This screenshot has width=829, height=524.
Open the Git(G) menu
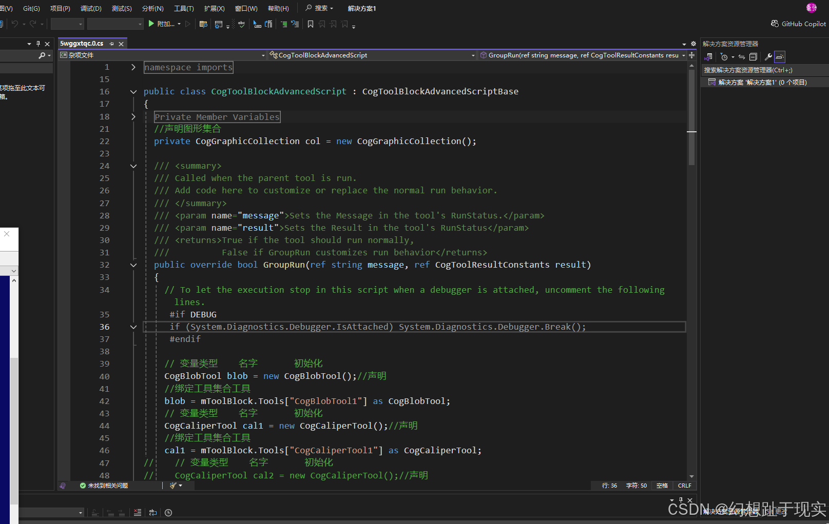30,8
